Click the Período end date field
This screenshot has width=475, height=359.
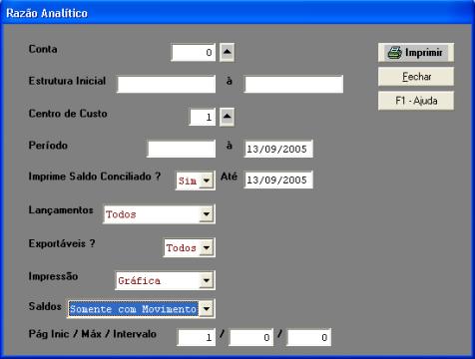coord(278,149)
